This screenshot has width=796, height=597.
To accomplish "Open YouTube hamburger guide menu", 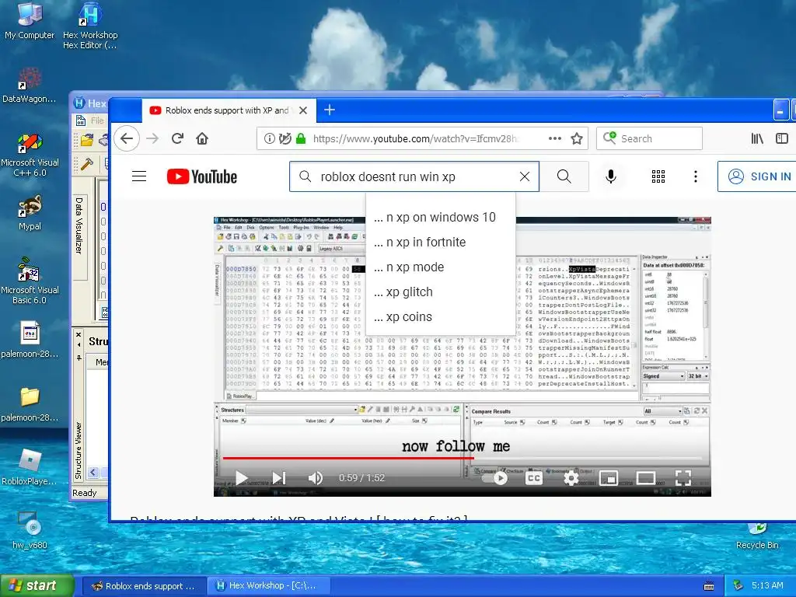I will click(x=139, y=176).
